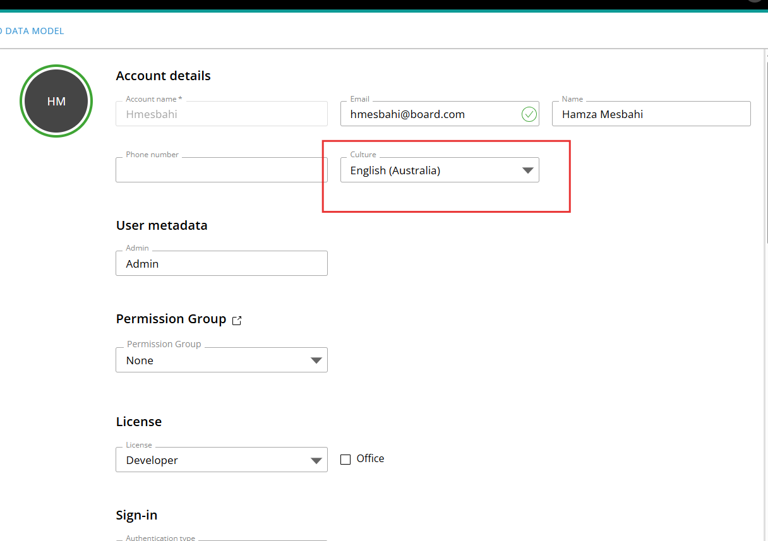The height and width of the screenshot is (541, 768).
Task: Click the Name field Hamza Mesbahi
Action: point(651,114)
